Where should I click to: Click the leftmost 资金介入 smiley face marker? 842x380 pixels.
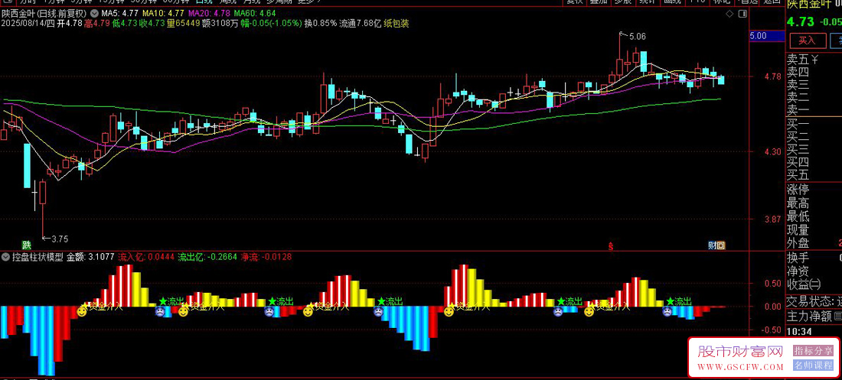pos(82,310)
